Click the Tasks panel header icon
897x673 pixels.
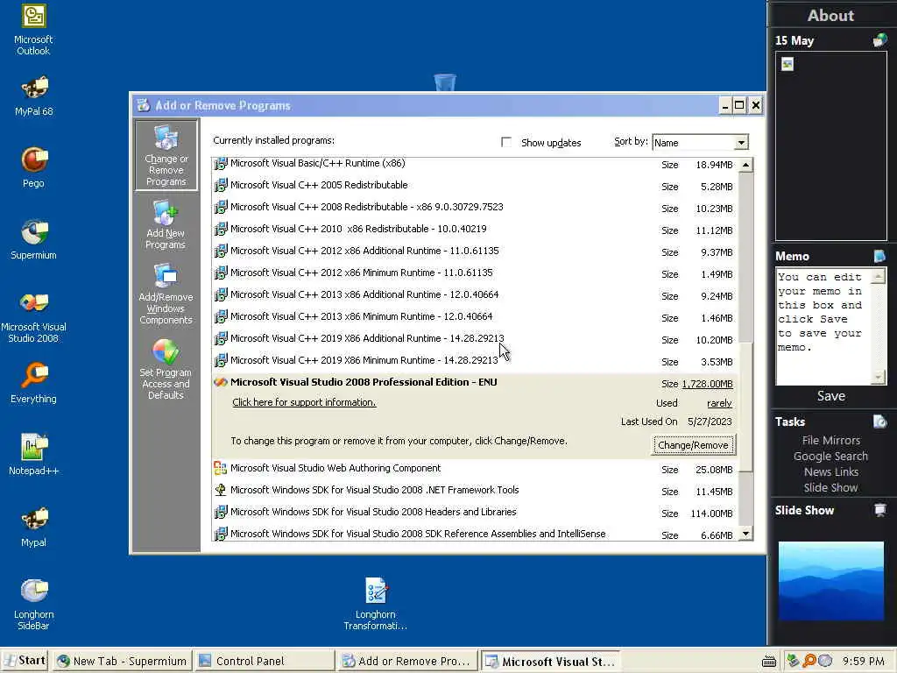879,422
